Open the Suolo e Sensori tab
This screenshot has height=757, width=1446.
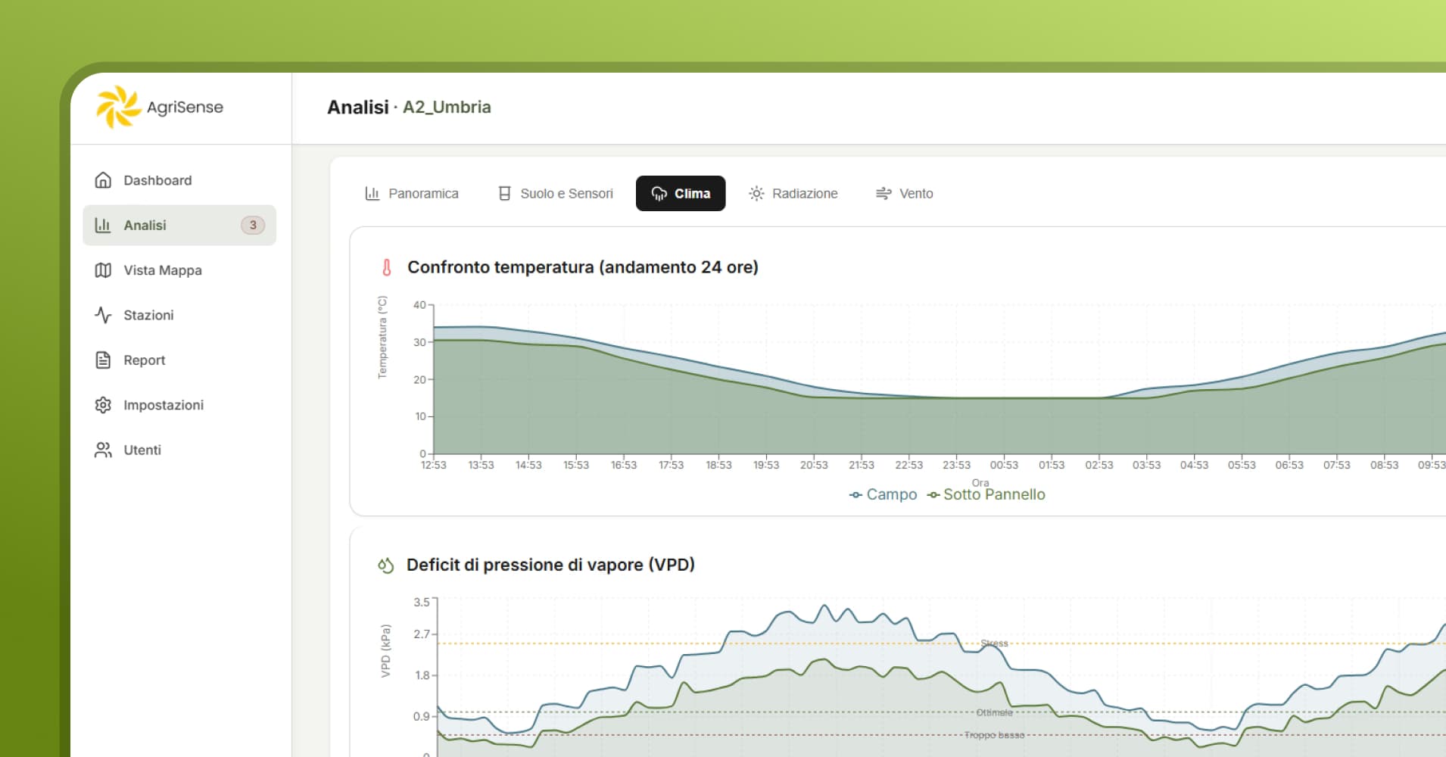555,194
